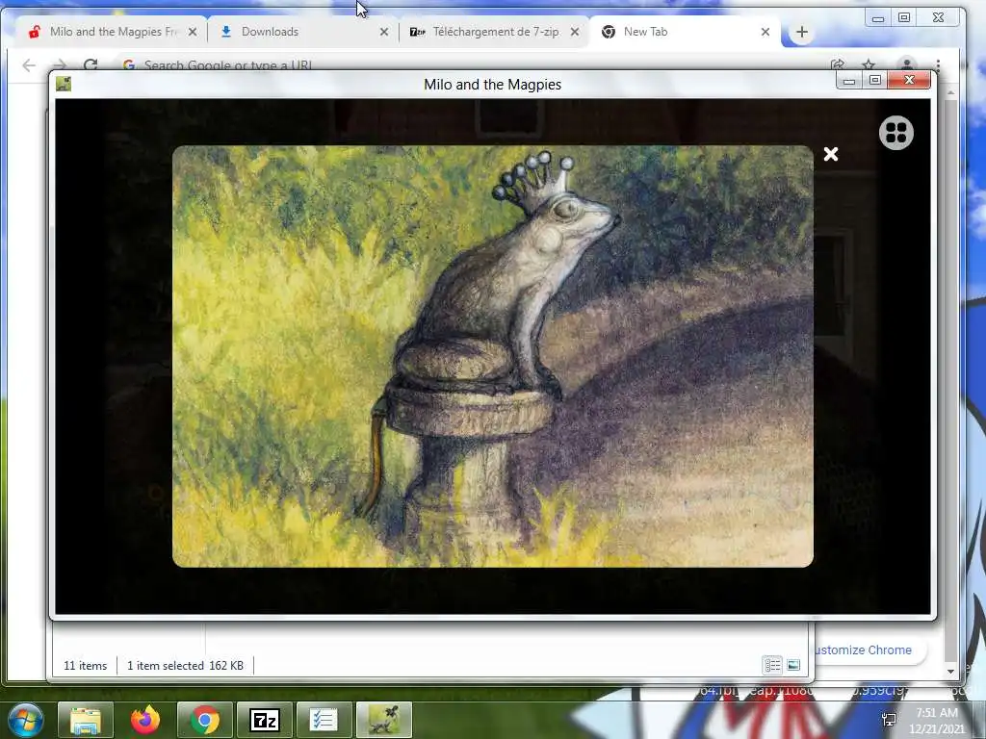
Task: Select Milo and the Magpies taskbar button
Action: point(384,720)
